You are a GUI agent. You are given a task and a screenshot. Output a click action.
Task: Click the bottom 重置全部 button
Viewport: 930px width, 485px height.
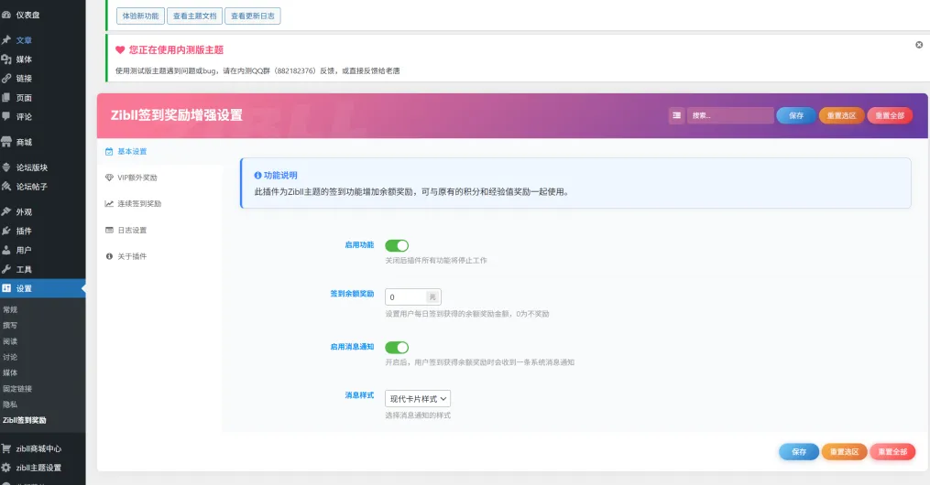click(x=892, y=452)
